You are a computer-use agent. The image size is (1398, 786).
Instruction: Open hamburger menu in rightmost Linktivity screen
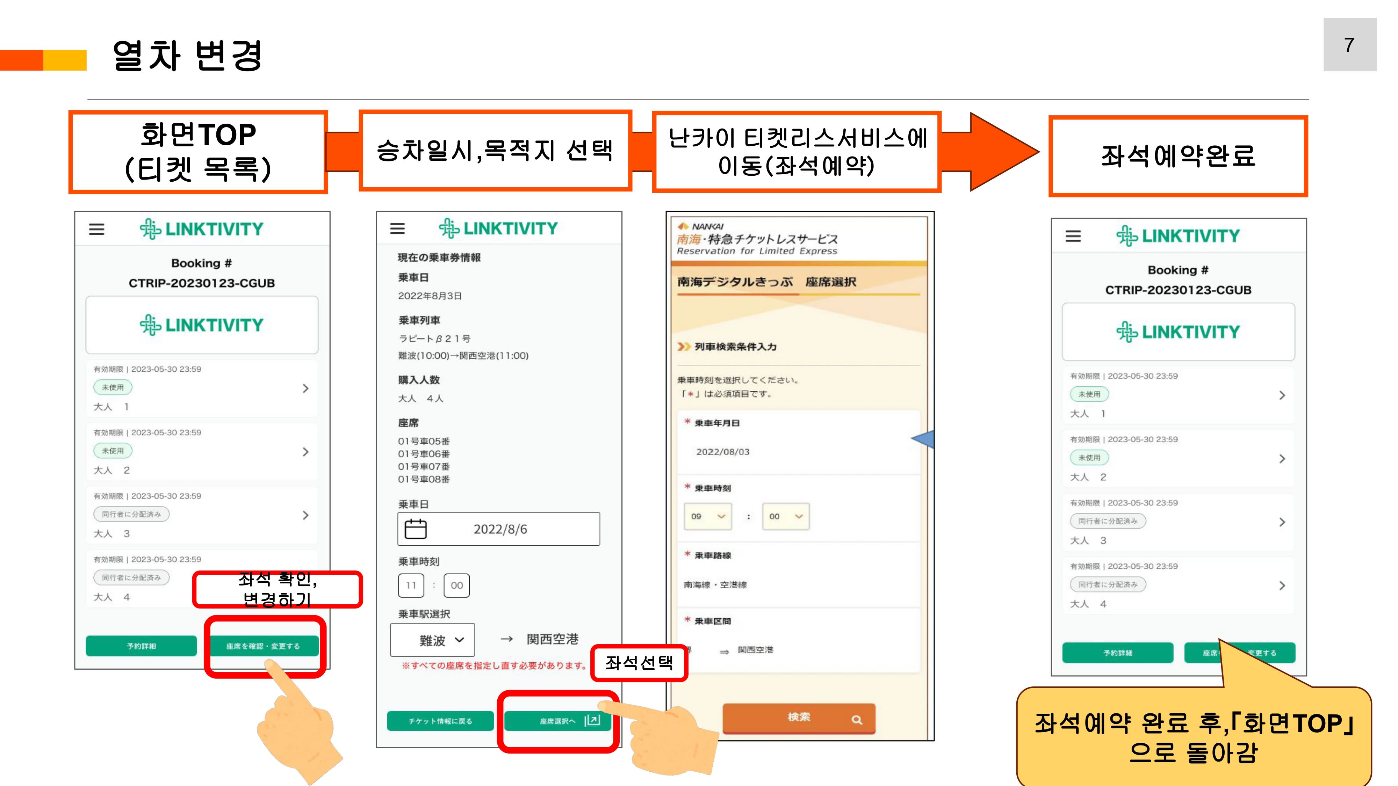[1073, 236]
